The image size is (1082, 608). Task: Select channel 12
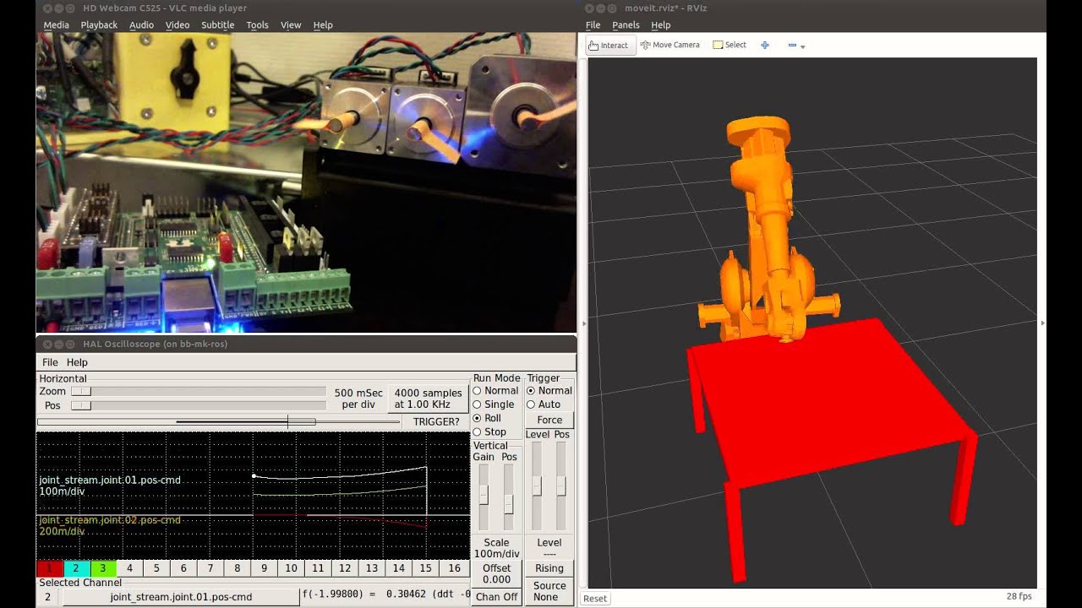tap(345, 569)
